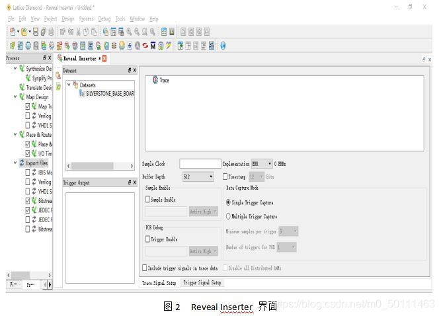Toggle the Trigger Enable checkbox
This screenshot has width=441, height=316.
147,239
